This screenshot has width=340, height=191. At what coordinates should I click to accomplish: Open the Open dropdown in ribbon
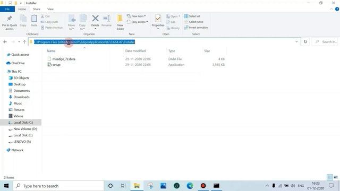(x=173, y=16)
